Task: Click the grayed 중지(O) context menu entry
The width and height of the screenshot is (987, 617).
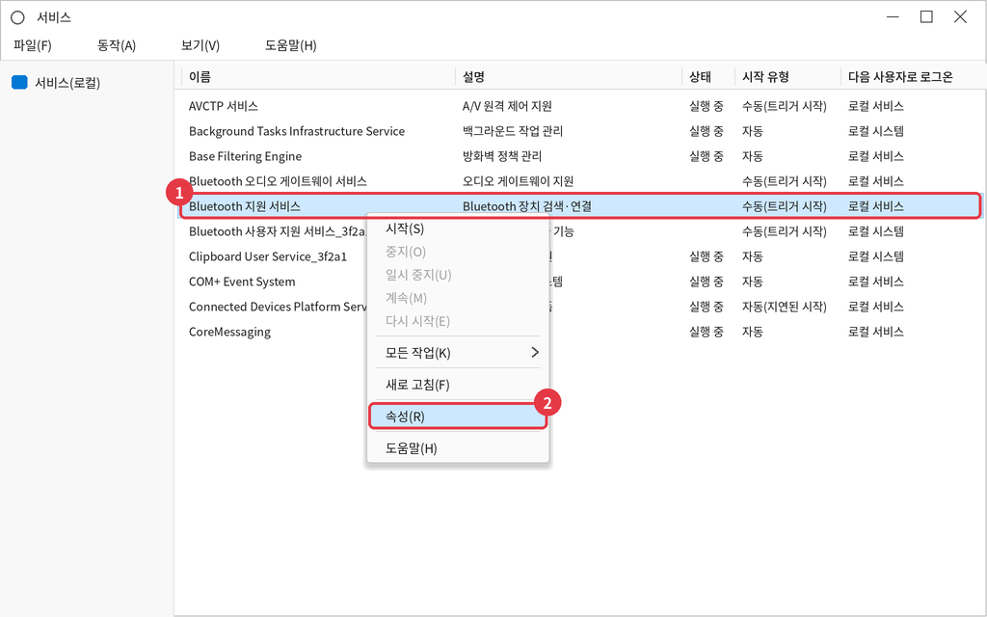Action: (x=458, y=252)
